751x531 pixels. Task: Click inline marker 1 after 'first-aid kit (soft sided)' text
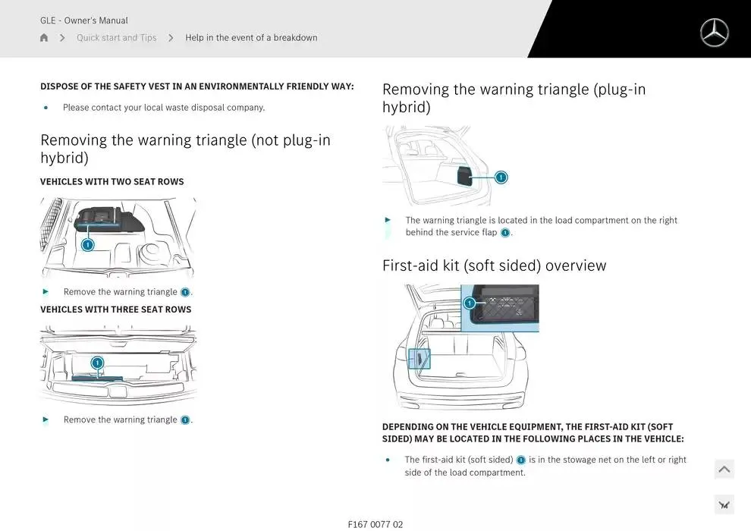tap(520, 460)
